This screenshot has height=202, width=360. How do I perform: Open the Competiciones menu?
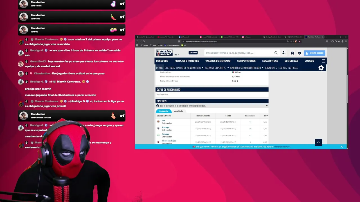tap(246, 61)
